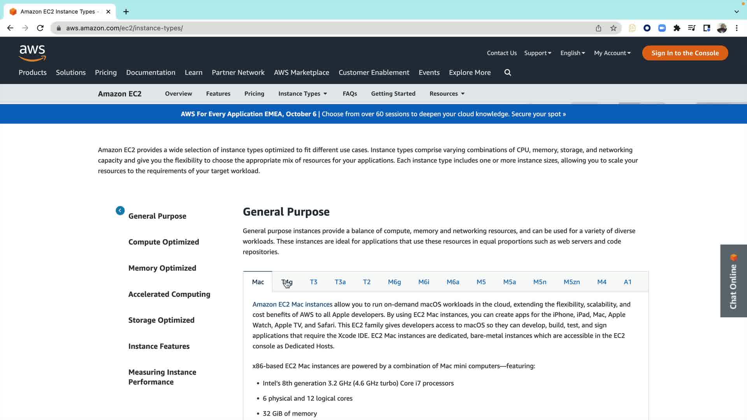Click Sign In to the Console

tap(685, 53)
